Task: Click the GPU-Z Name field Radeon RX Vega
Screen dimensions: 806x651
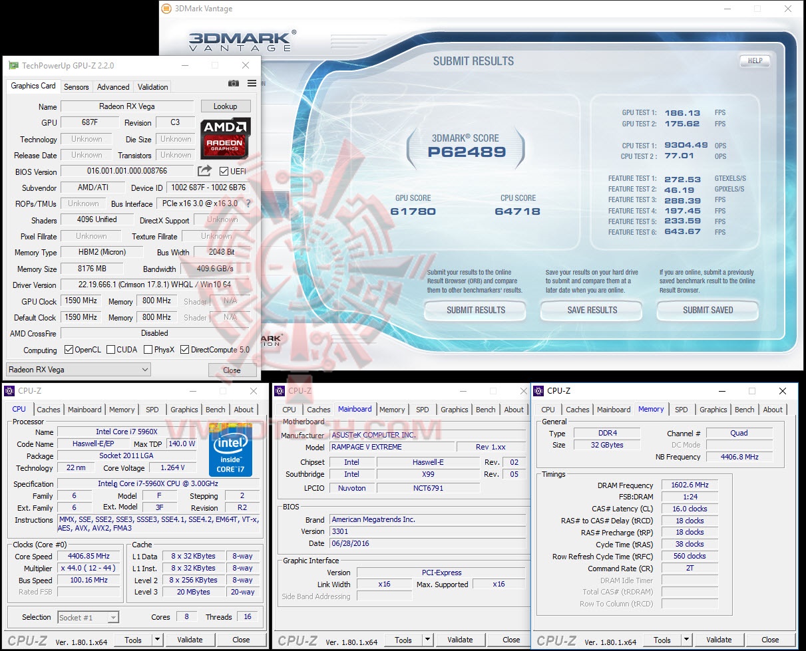Action: coord(127,106)
